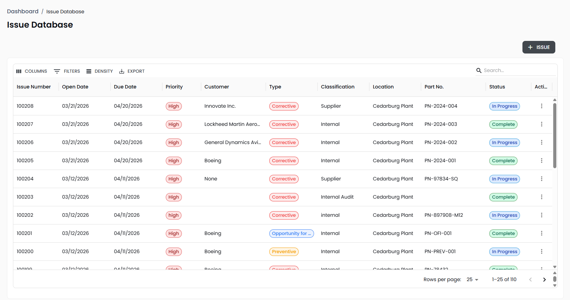This screenshot has width=570, height=300.
Task: Open actions menu for issue 100208
Action: coord(541,106)
